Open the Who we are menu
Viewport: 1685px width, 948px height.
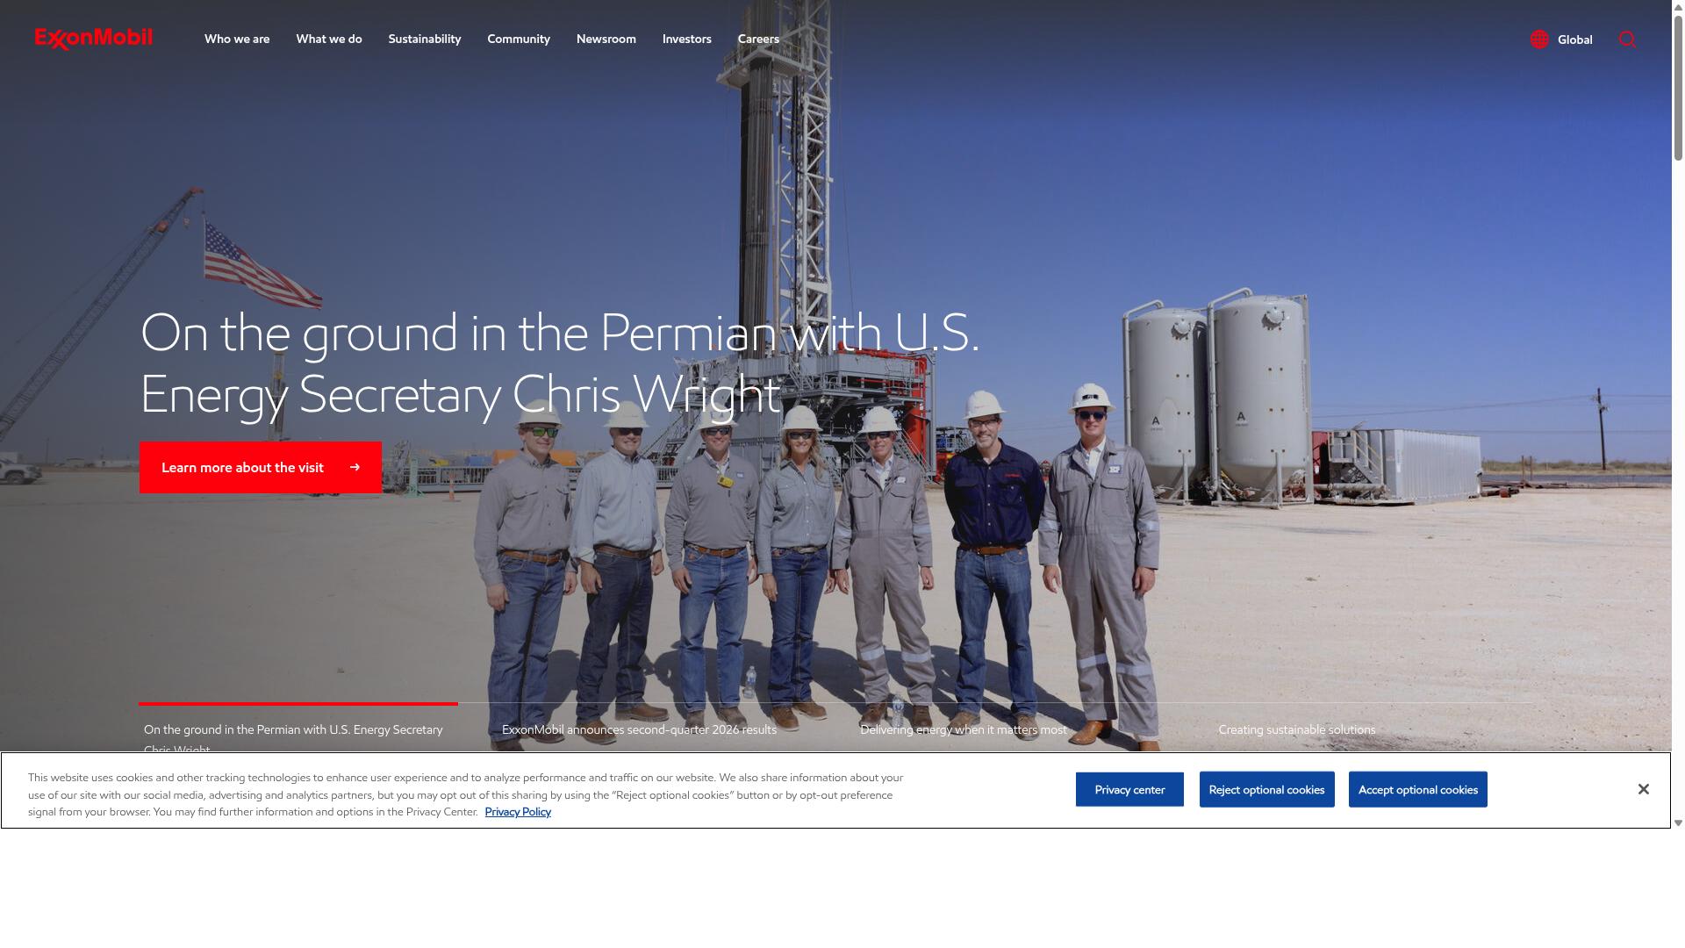(x=237, y=39)
